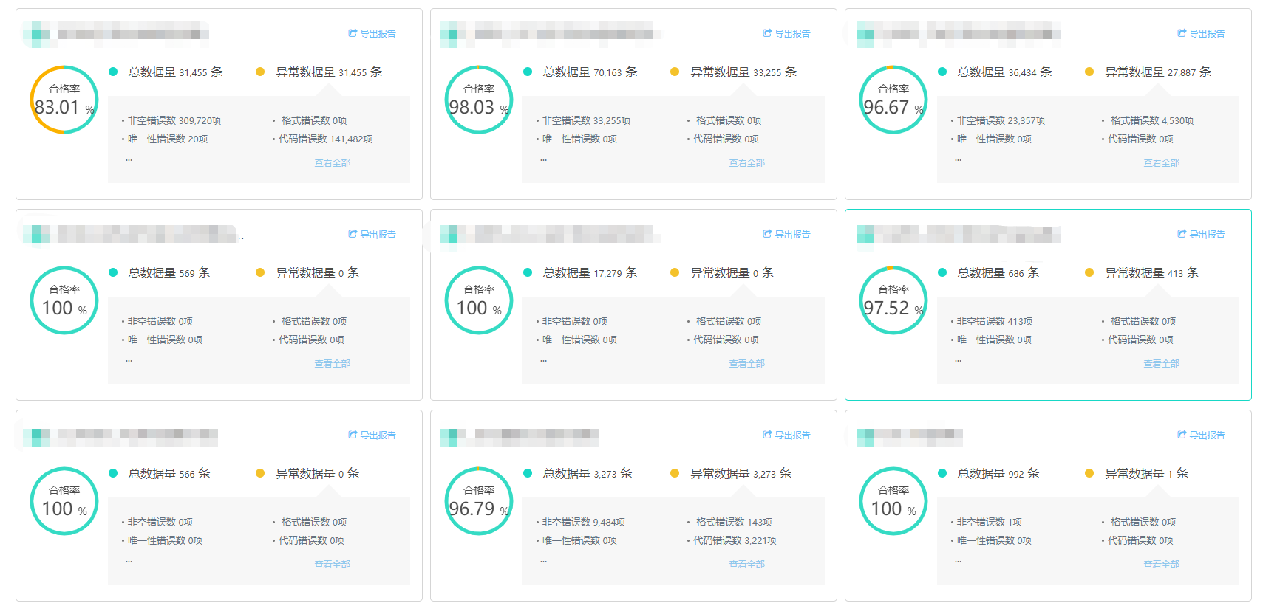This screenshot has width=1263, height=603.
Task: Click 查看全部 in the 98.03% card
Action: (746, 162)
